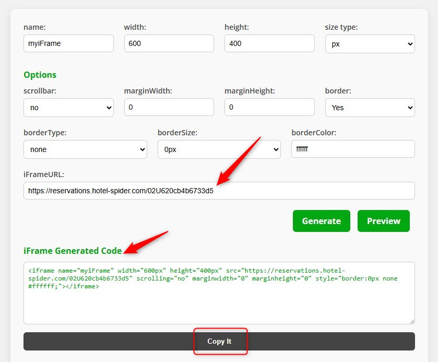Click the iFrameURL input field
This screenshot has width=438, height=362.
(219, 191)
